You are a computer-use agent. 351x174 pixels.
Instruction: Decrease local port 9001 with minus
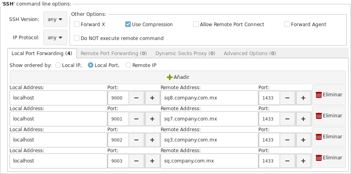[x=136, y=119]
